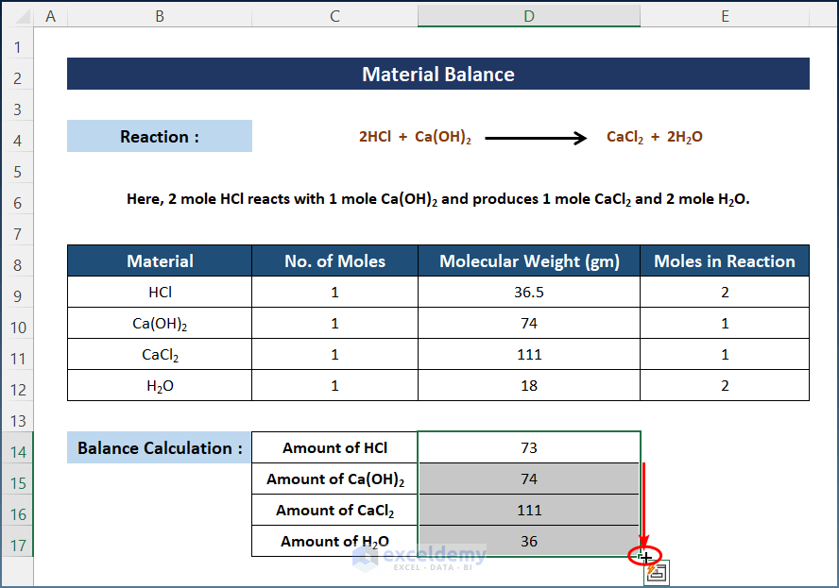839x588 pixels.
Task: Select column E header
Action: [725, 16]
